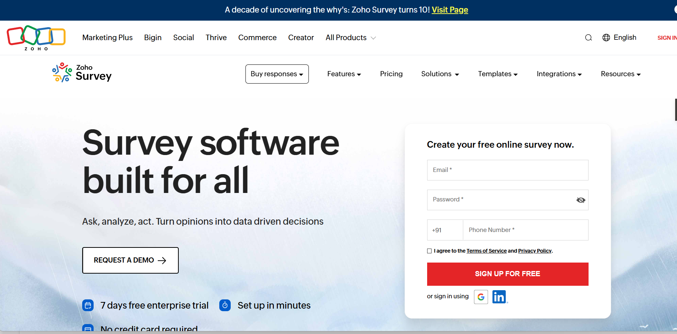Viewport: 677px width, 334px height.
Task: Open the Social product link
Action: (x=184, y=38)
